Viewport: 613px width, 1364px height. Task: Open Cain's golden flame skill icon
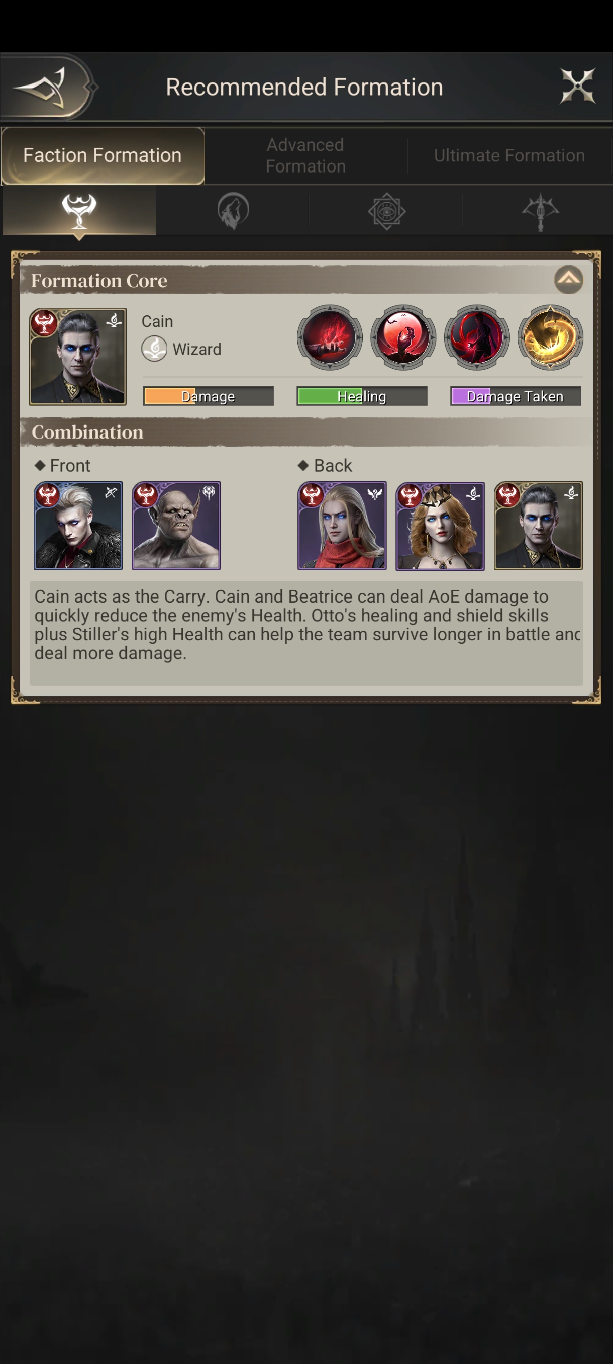pos(550,337)
